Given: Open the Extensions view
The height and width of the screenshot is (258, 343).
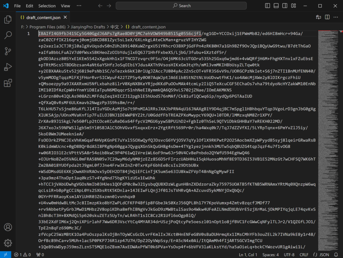Looking at the screenshot, I should [8, 83].
